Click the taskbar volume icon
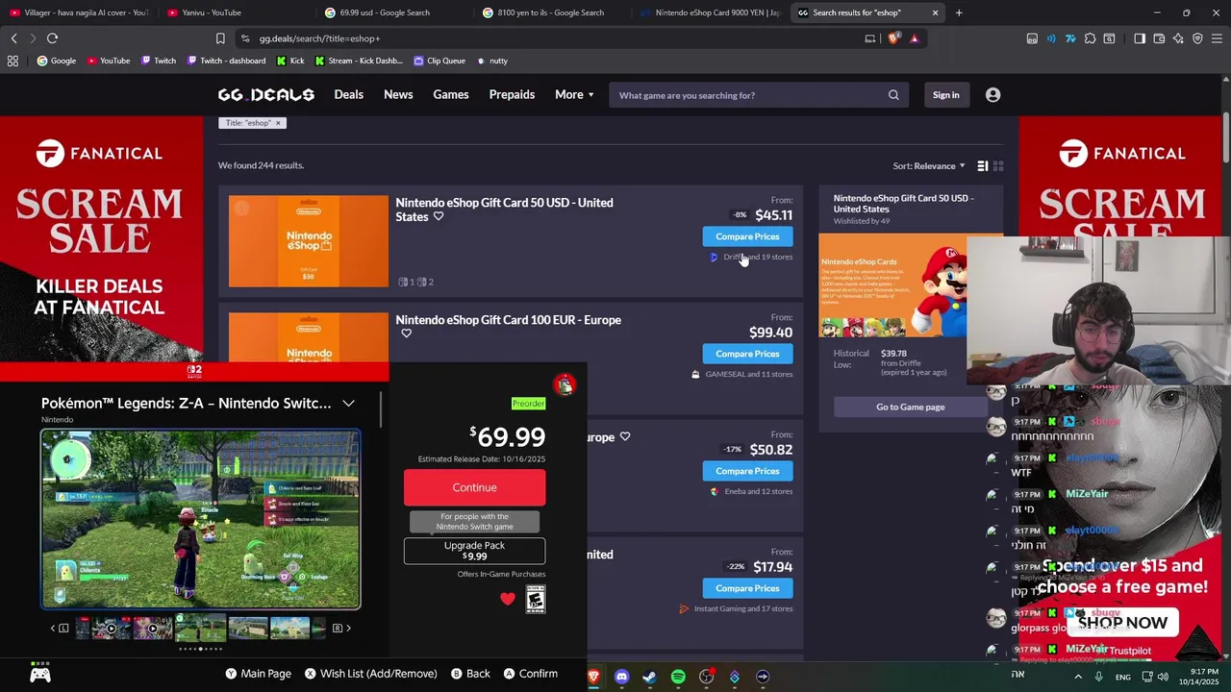This screenshot has width=1231, height=692. 1163,677
